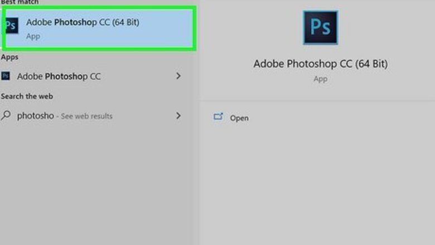
Task: Click the Ps icon in the Best match result
Action: (11, 26)
